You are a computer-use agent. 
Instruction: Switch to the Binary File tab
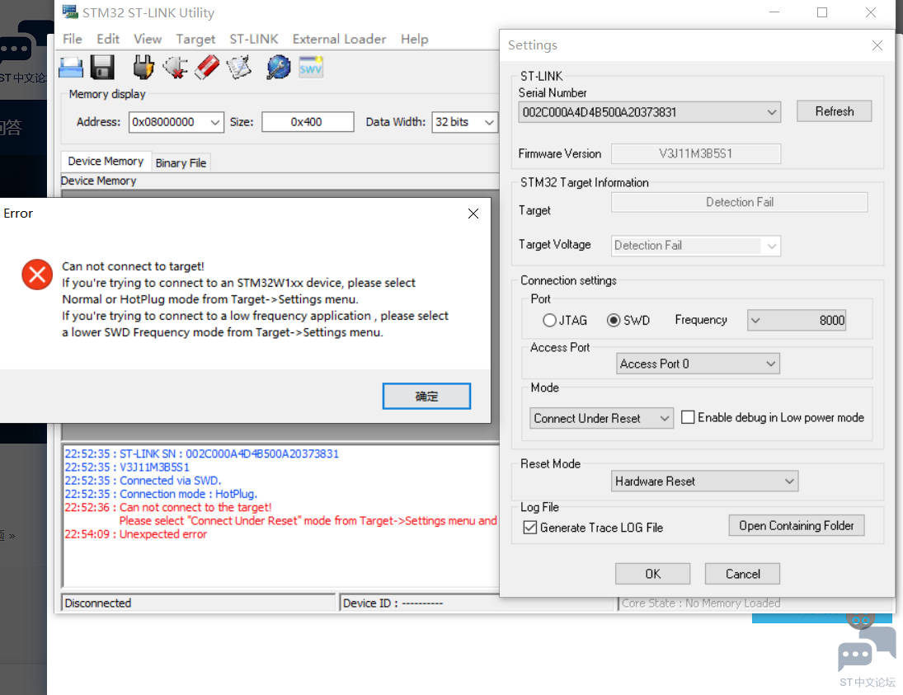(181, 163)
